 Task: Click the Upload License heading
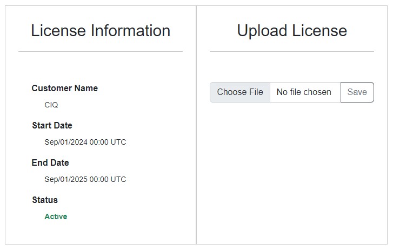click(292, 31)
